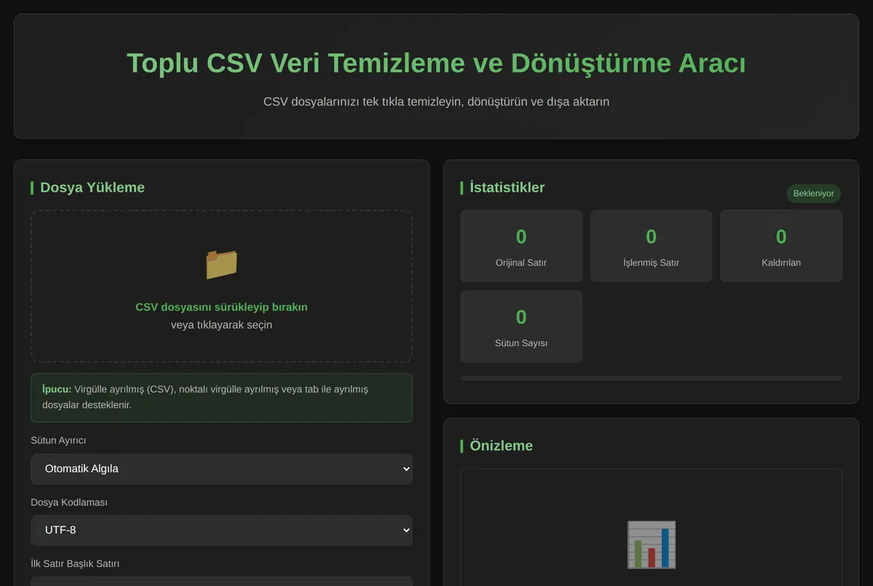The width and height of the screenshot is (873, 586).
Task: Click the İpucu hint box
Action: pos(221,398)
